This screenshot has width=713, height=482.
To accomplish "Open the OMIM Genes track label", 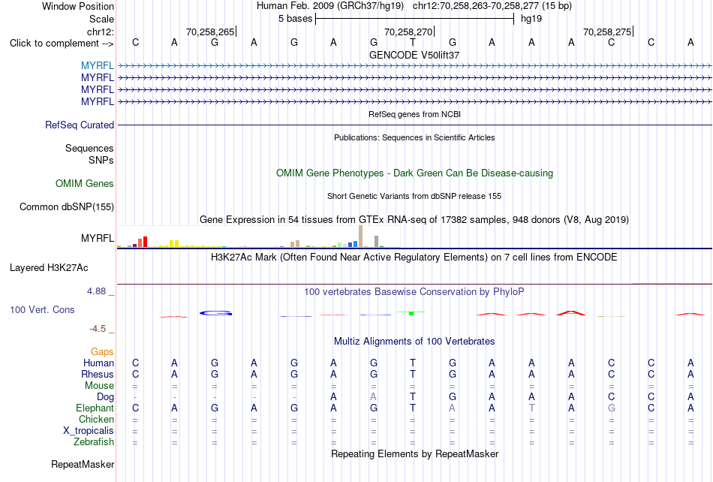I will click(85, 183).
